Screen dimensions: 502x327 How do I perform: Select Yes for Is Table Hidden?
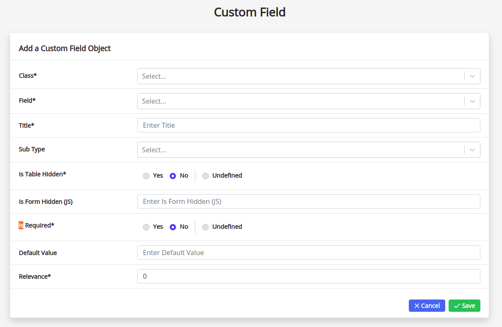click(146, 176)
